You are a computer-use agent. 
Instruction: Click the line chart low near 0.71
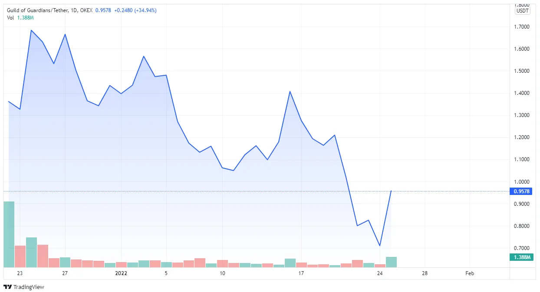[380, 246]
